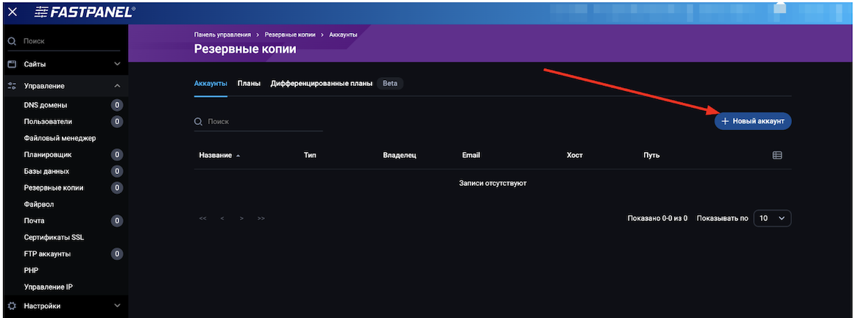
Task: Collapse the Управление sidebar section
Action: pyautogui.click(x=117, y=86)
